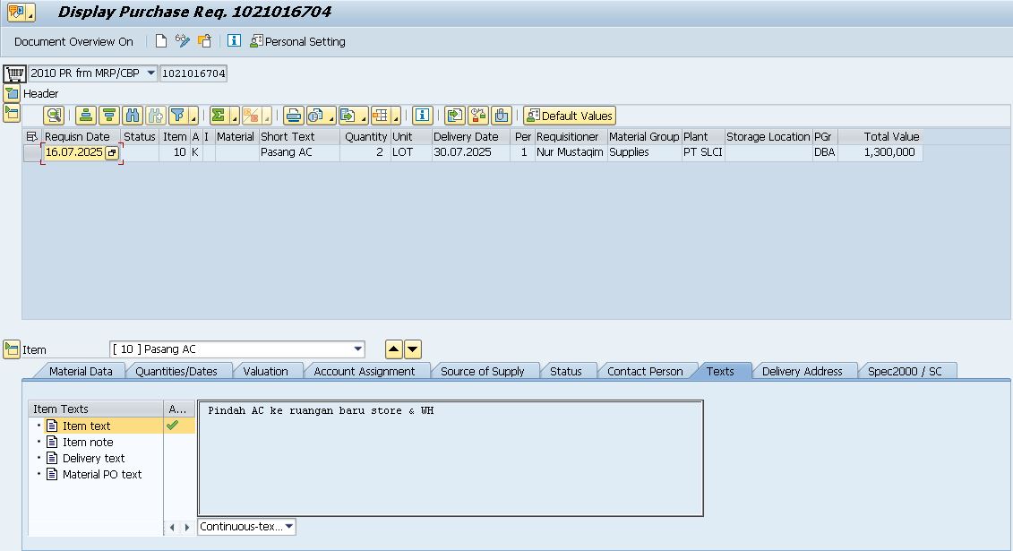Select the Material PO text tree entry
Screen dimensions: 1013x551
(x=102, y=474)
